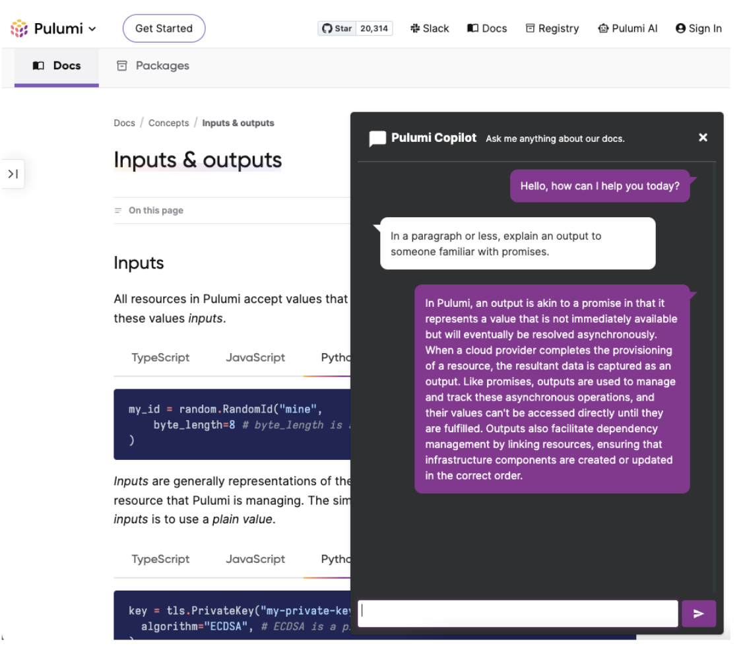Click the Pulumi AI robot icon

pos(603,28)
